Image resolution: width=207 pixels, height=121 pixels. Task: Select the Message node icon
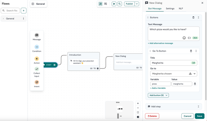[x=37, y=35]
